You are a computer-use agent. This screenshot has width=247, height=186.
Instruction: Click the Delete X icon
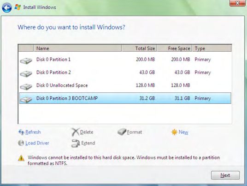point(76,132)
